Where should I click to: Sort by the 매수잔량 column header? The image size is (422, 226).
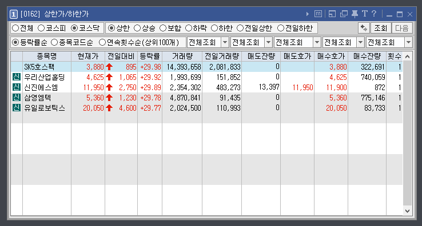pos(367,56)
